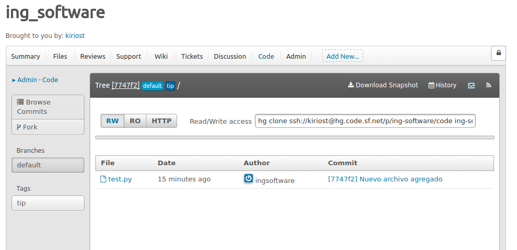
Task: Open the Add New... menu
Action: point(342,56)
